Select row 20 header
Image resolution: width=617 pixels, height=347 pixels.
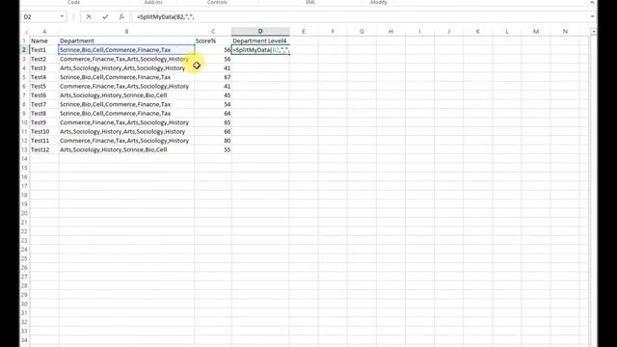tap(24, 213)
